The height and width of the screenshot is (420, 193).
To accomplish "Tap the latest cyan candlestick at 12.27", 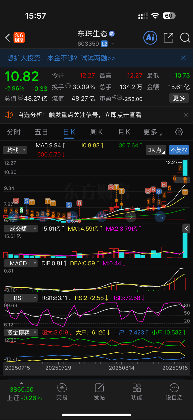I will [x=185, y=168].
